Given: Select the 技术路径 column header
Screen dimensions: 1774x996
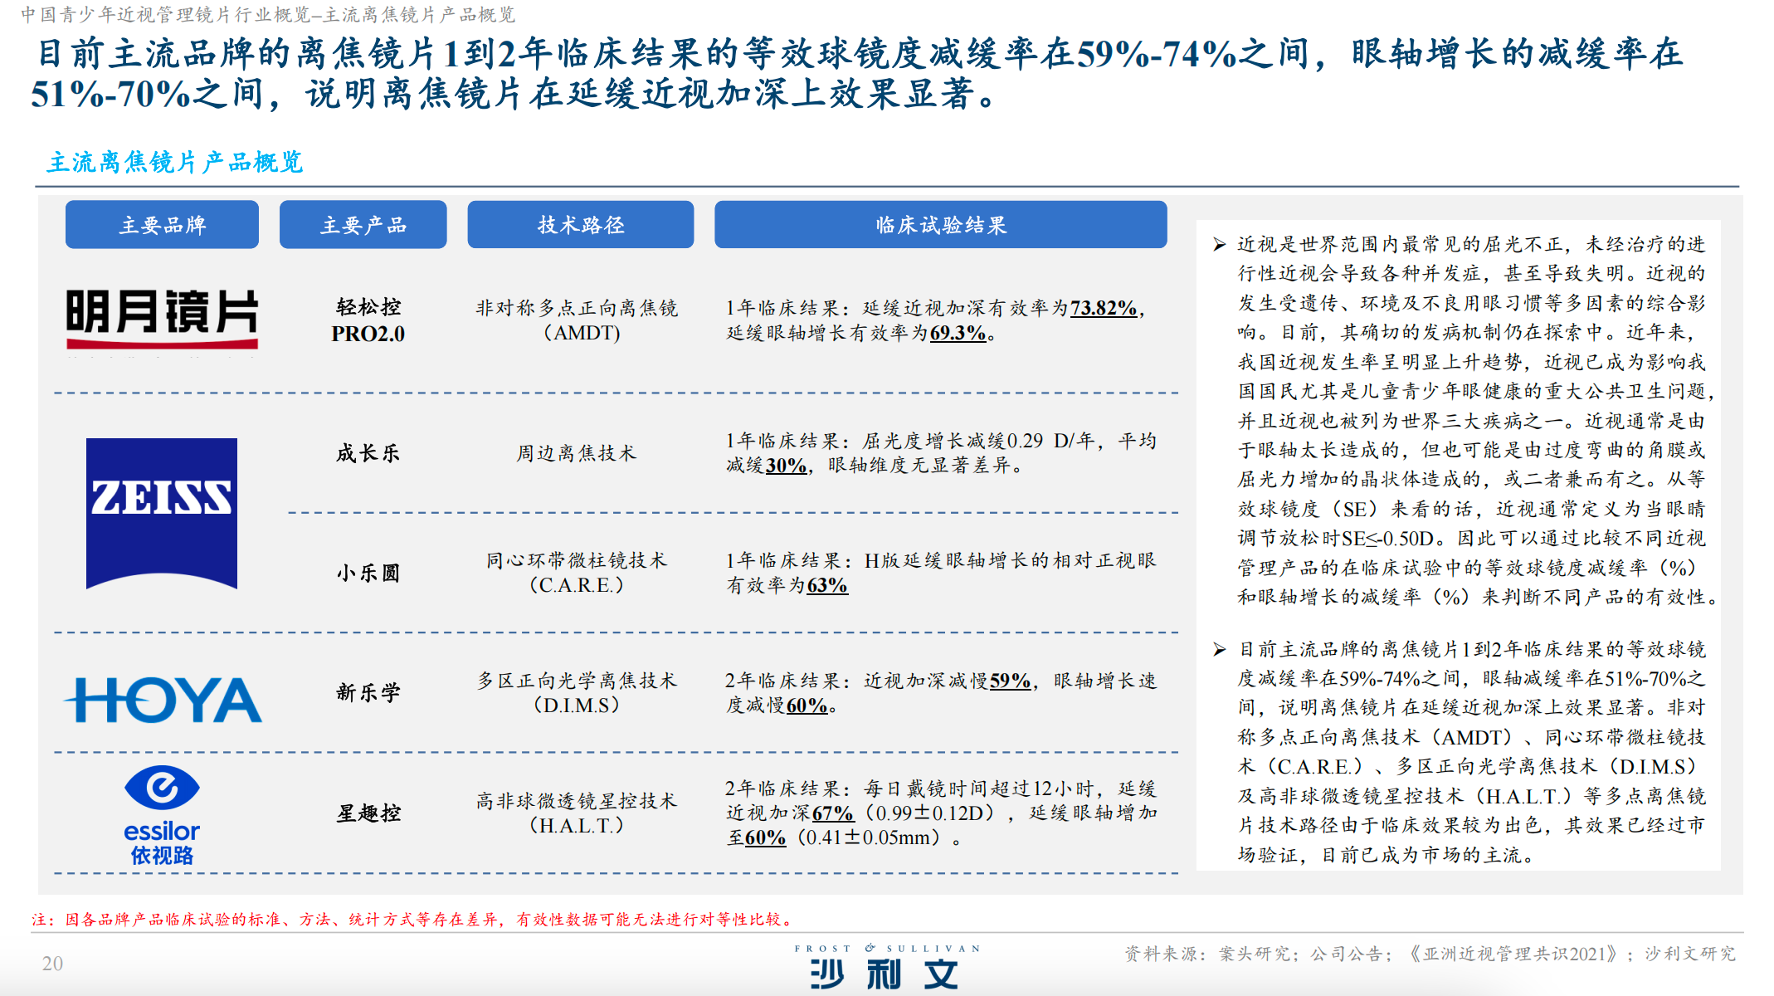Looking at the screenshot, I should [580, 225].
